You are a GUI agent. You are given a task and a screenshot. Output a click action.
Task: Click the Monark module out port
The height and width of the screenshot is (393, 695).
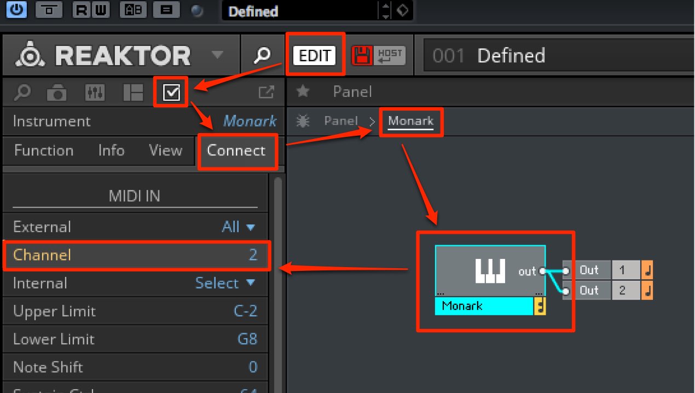(542, 271)
